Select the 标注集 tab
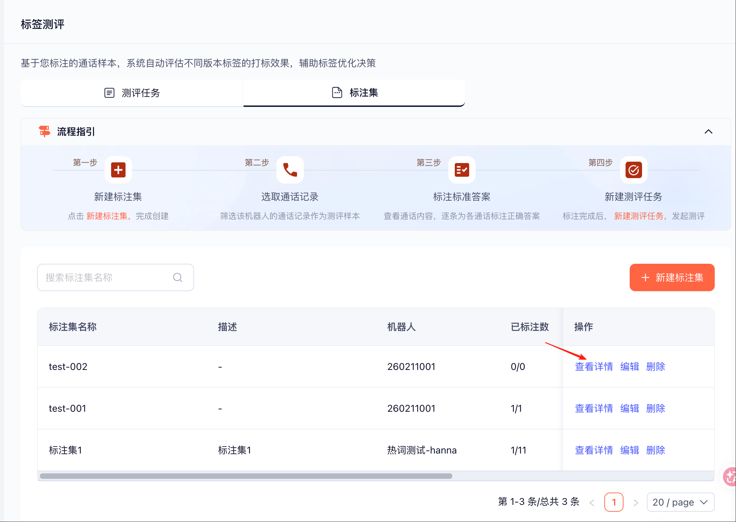736x522 pixels. [x=354, y=93]
